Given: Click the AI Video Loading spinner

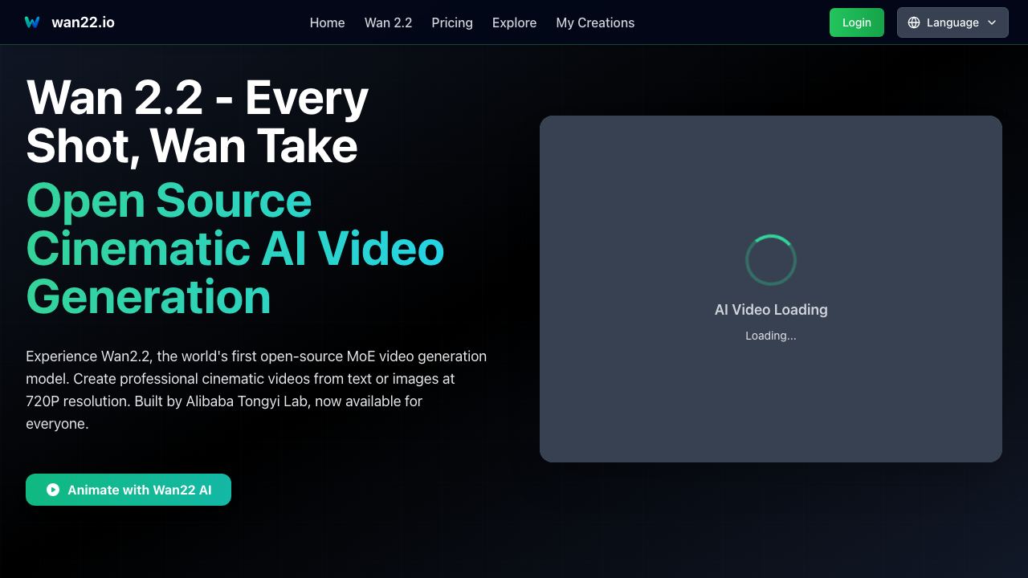Looking at the screenshot, I should 771,260.
